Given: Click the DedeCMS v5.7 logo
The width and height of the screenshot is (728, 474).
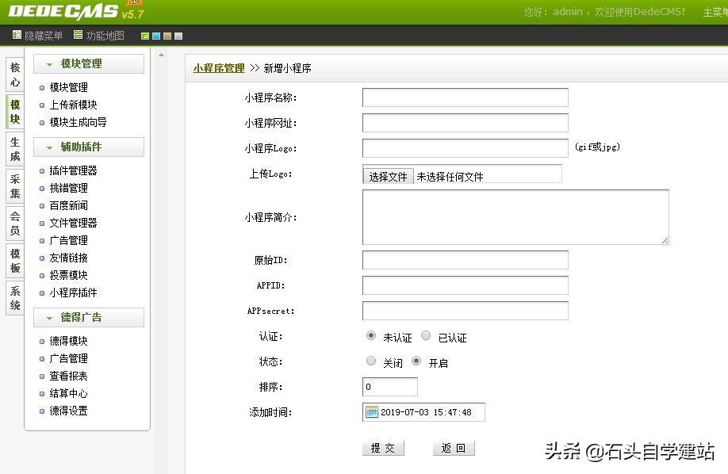Looking at the screenshot, I should [x=77, y=11].
